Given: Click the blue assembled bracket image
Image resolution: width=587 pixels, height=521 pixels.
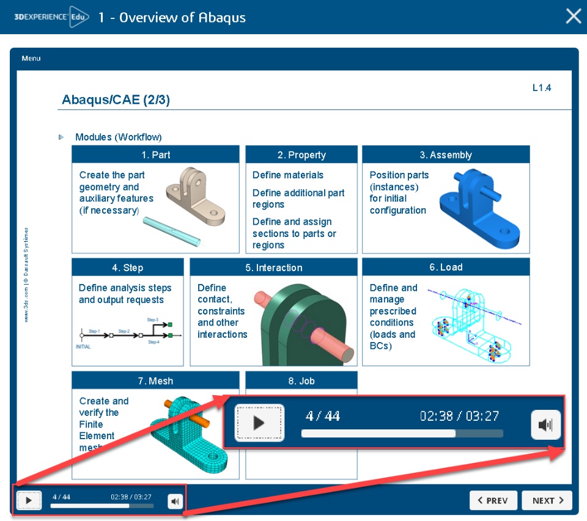Looking at the screenshot, I should point(479,208).
